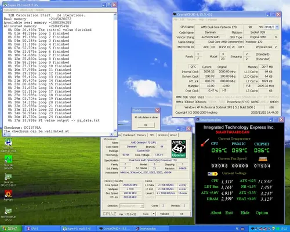Click the fan speed icon in Smartguardian
The width and height of the screenshot is (290, 232).
click(x=263, y=159)
